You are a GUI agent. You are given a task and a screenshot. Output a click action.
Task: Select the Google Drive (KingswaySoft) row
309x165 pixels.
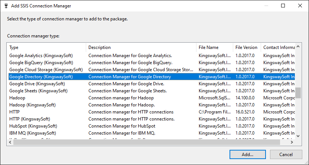[x=151, y=84]
